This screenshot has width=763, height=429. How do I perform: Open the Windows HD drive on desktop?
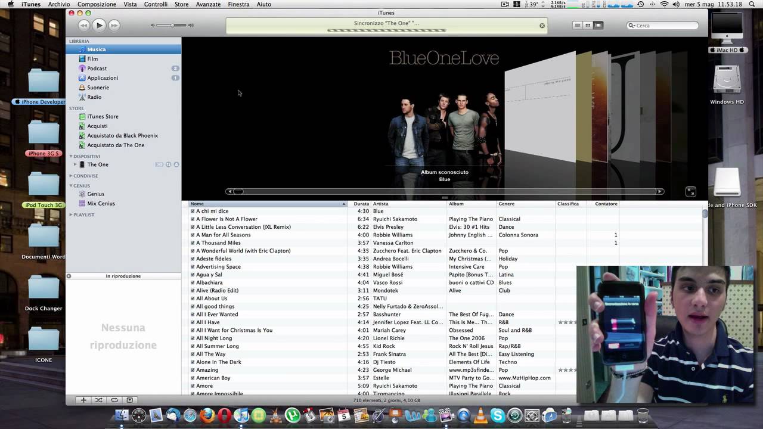coord(727,85)
